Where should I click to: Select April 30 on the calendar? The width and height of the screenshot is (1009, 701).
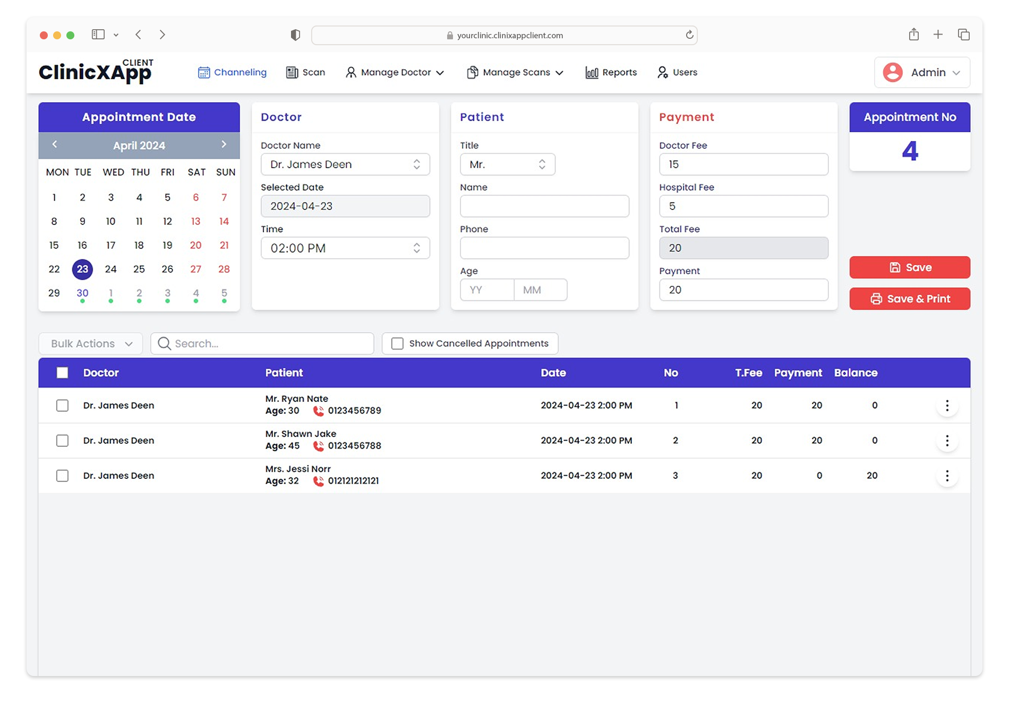(82, 293)
